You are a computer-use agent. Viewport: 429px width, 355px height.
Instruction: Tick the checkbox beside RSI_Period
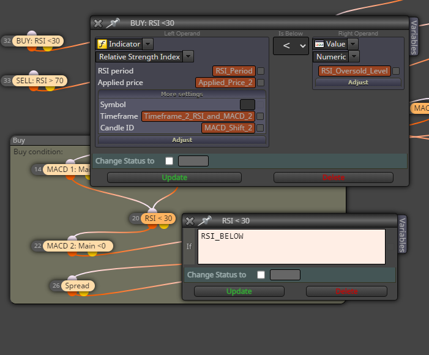[x=261, y=71]
